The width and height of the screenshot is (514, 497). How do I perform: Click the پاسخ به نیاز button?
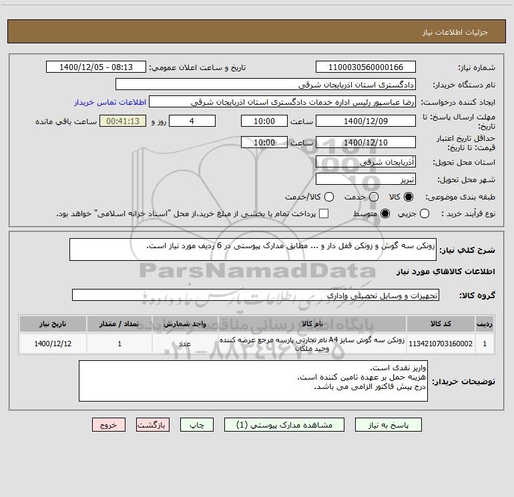tap(389, 425)
